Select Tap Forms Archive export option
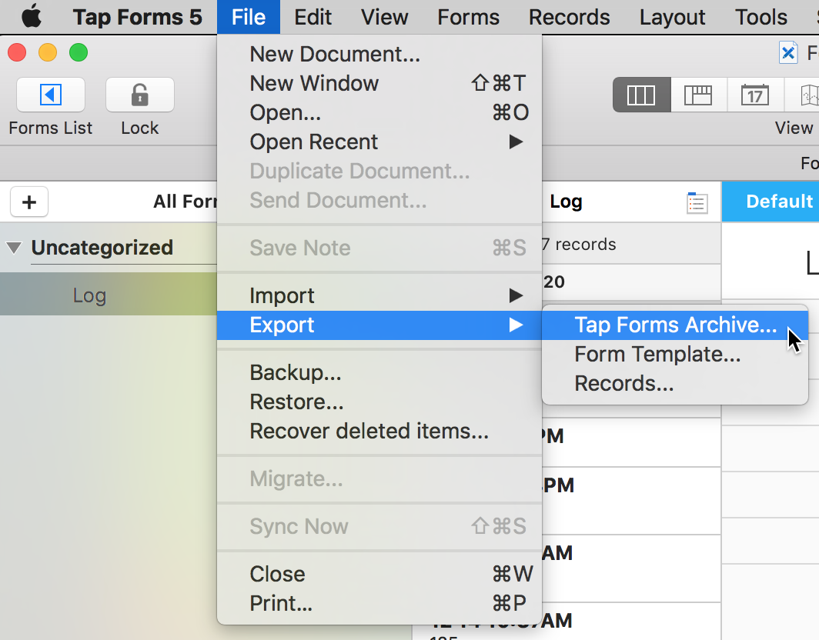Screen dimensions: 819x640 675,325
